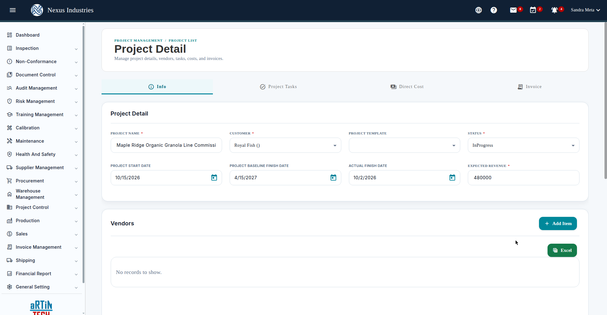Open the notifications bell icon
Screen dimensions: 607x315
pos(554,10)
